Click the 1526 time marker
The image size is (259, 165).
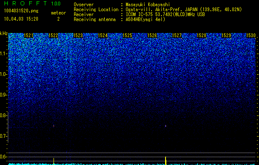coord(152,35)
